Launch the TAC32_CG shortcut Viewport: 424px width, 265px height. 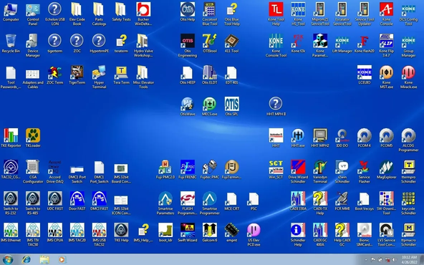tap(11, 169)
